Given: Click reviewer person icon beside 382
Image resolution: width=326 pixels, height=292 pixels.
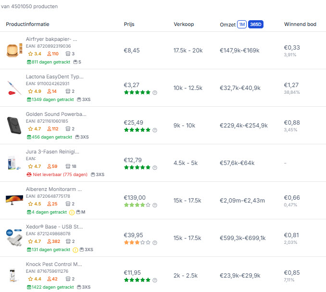Looking at the screenshot, I should coord(49,241).
